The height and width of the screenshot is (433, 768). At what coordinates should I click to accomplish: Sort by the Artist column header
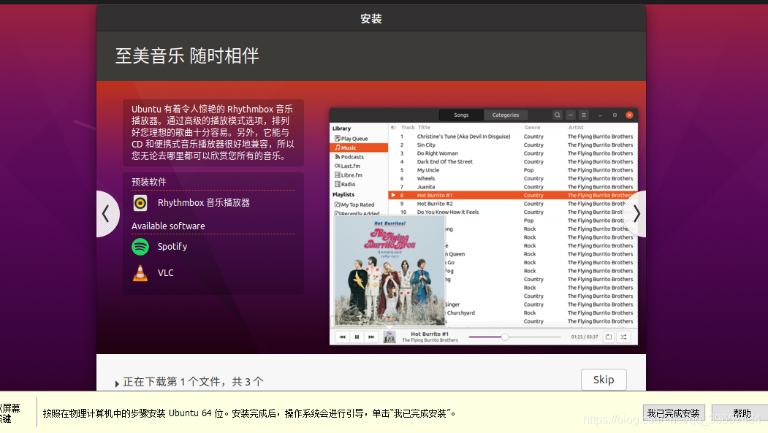coord(576,127)
